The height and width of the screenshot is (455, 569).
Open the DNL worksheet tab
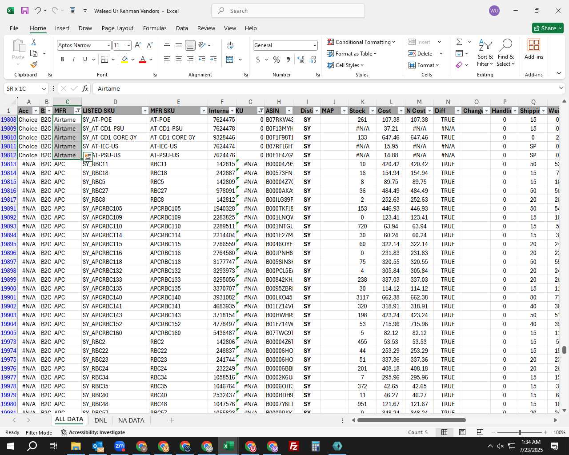(100, 420)
